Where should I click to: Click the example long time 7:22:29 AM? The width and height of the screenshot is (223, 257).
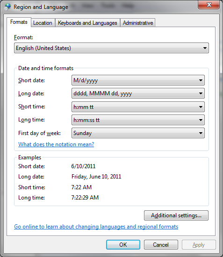pos(85,198)
